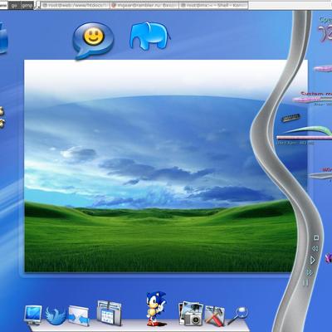Click the pink RAM usage bar
The height and width of the screenshot is (332, 332).
point(305,138)
